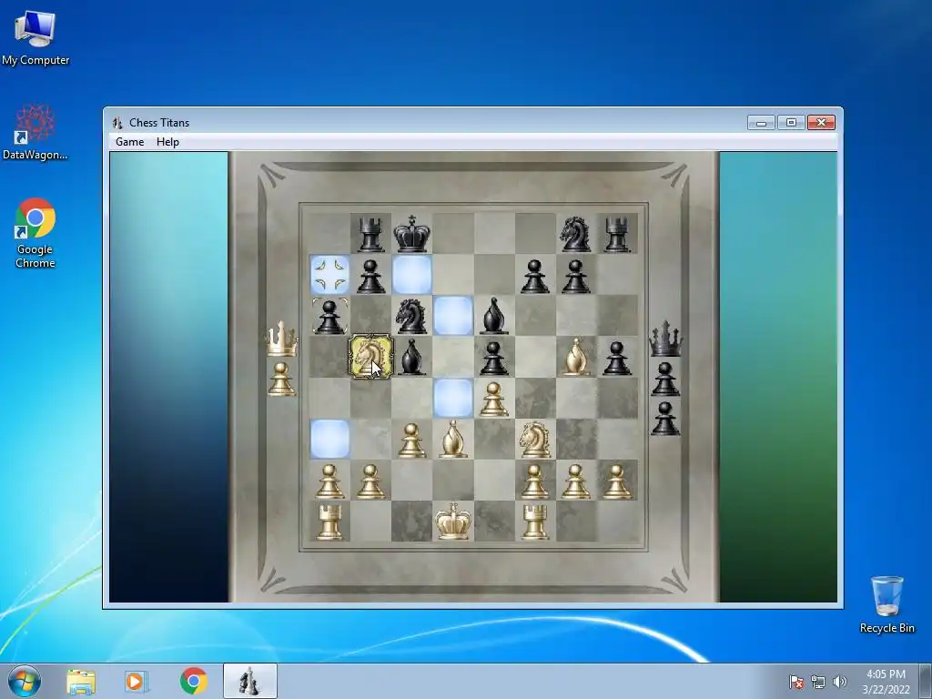Click the advanced white pawn below the black pawn
Image resolution: width=932 pixels, height=699 pixels.
[493, 399]
